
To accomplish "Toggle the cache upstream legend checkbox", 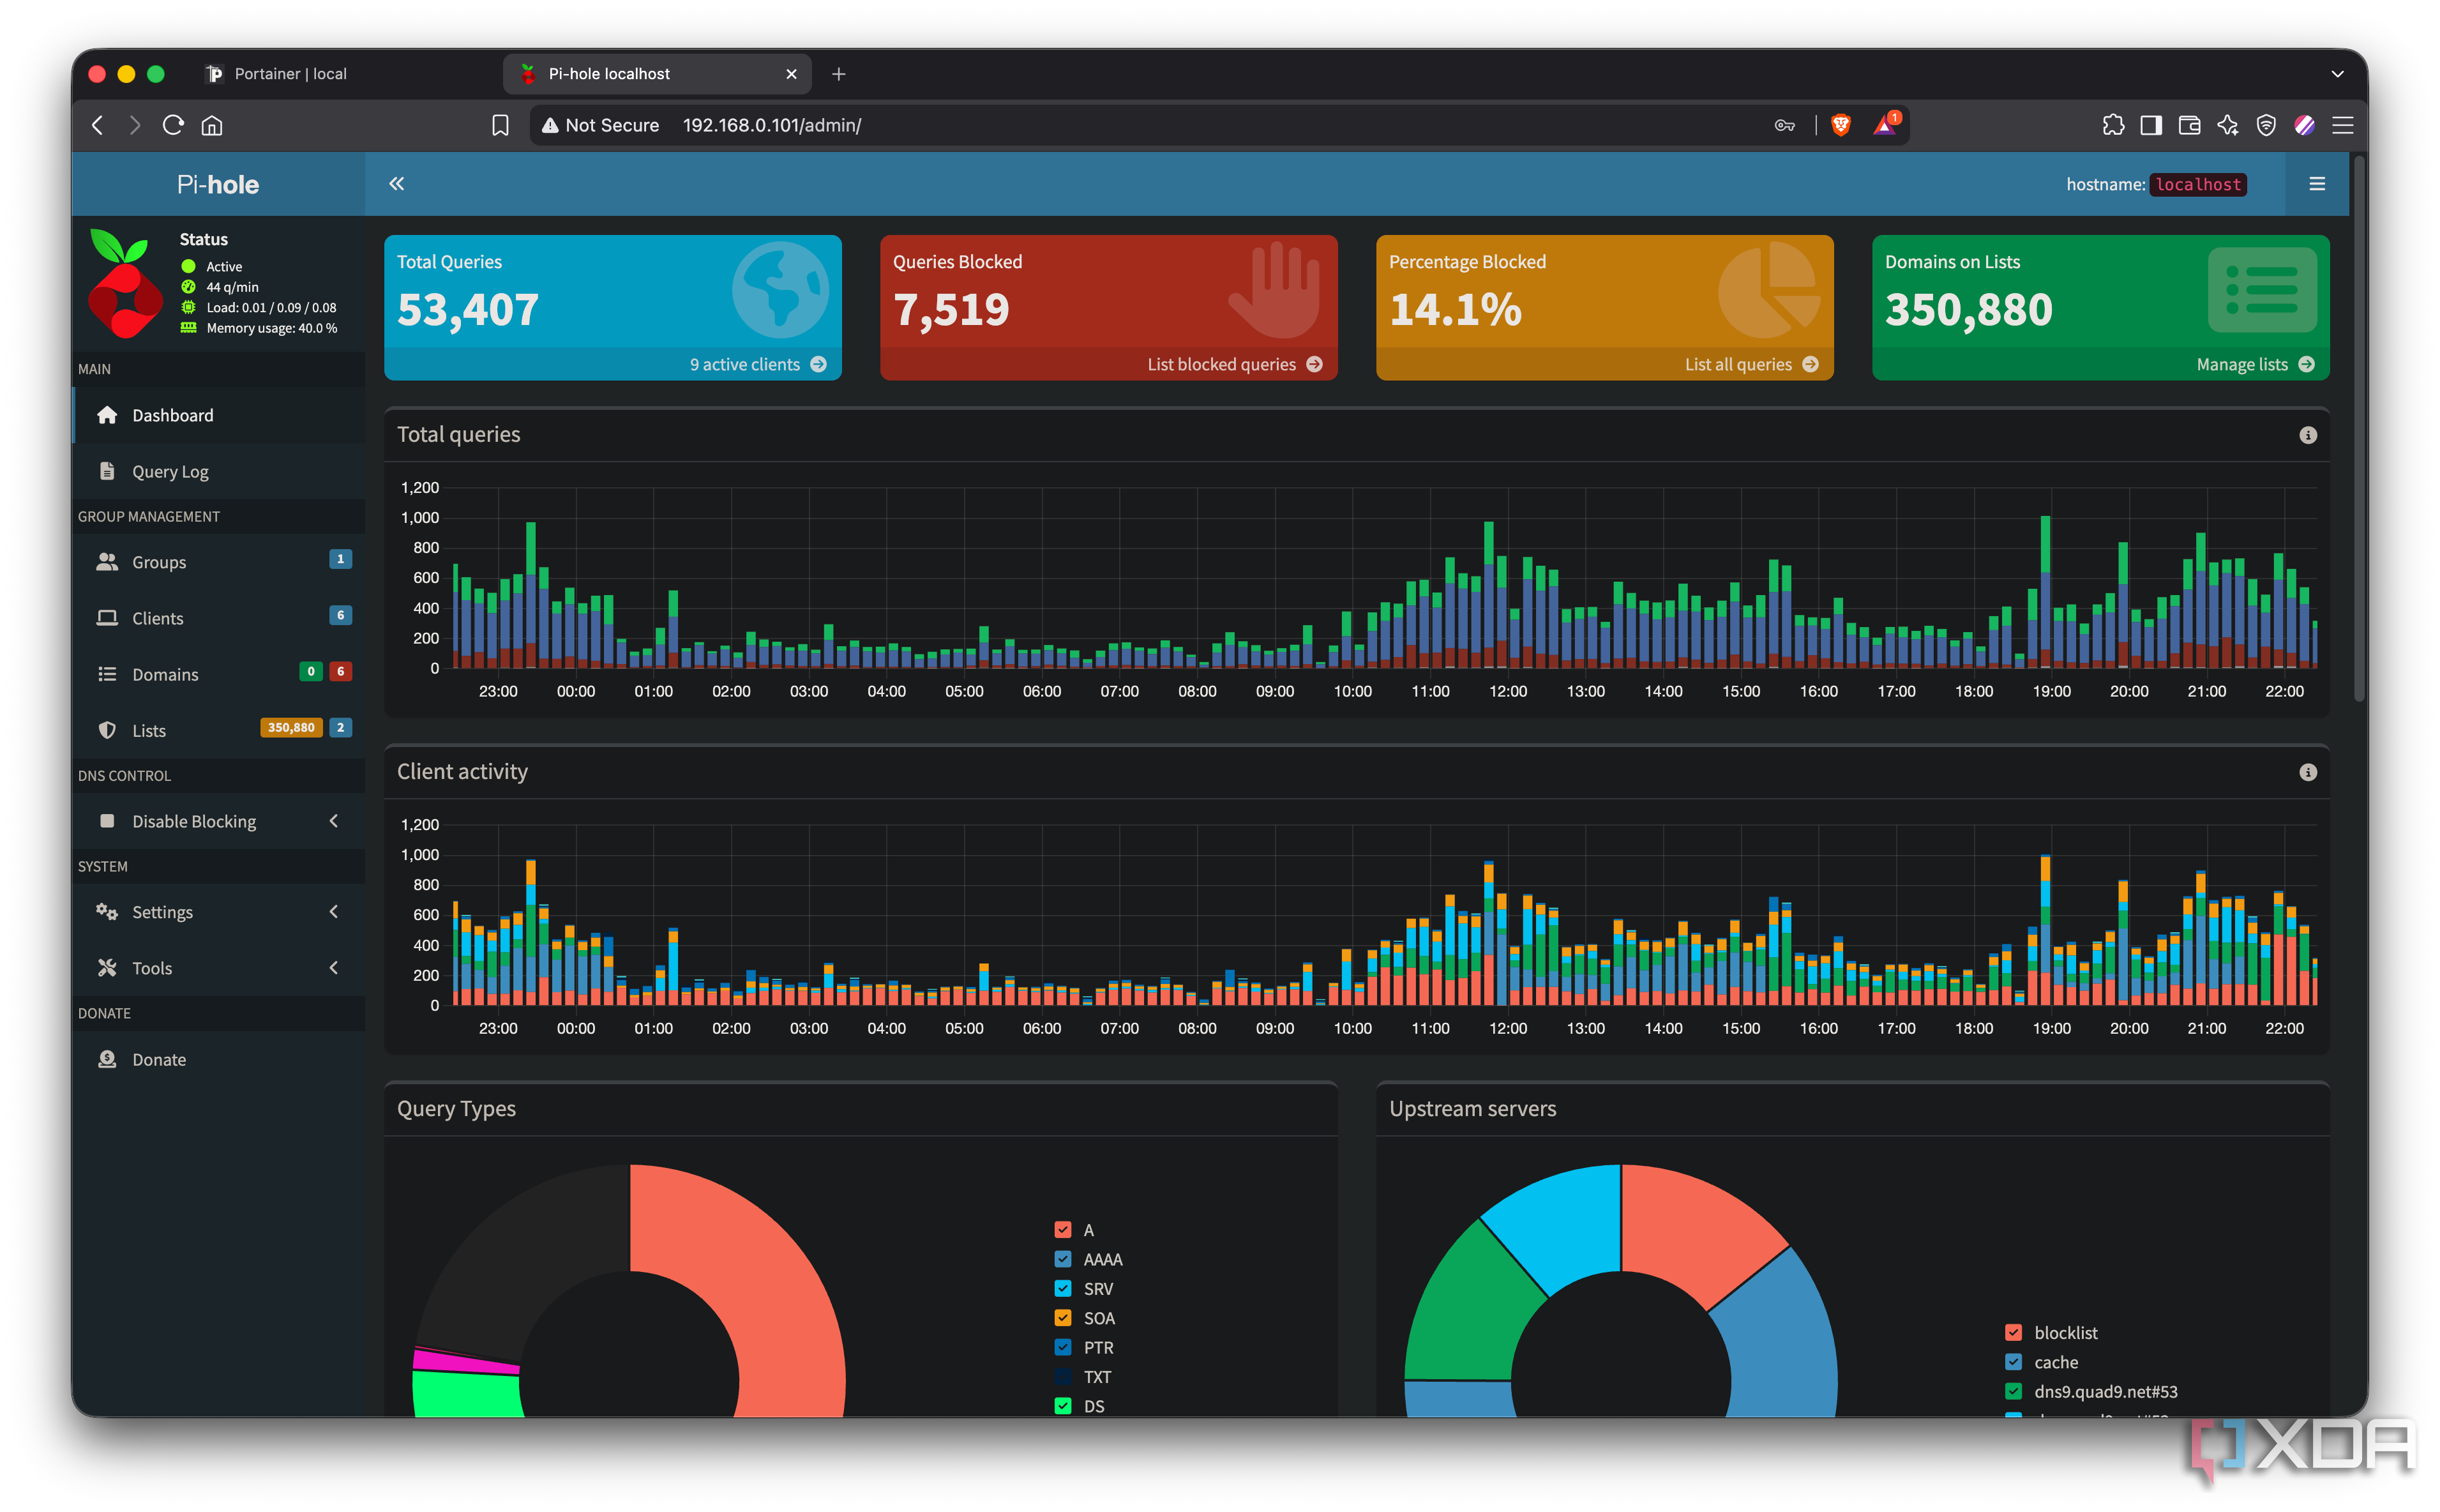I will [x=2013, y=1362].
